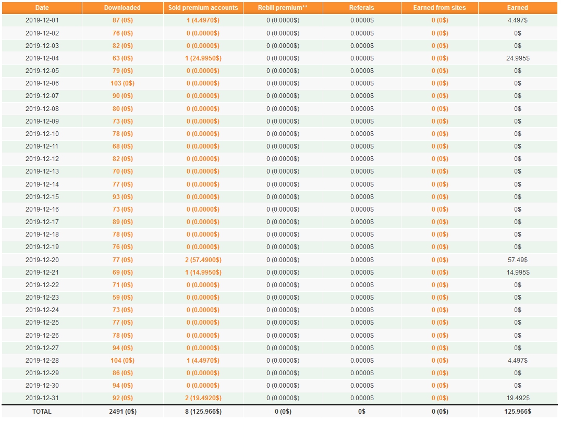Select the 2019-12-15 date cell
This screenshot has width=561, height=421.
click(x=42, y=197)
